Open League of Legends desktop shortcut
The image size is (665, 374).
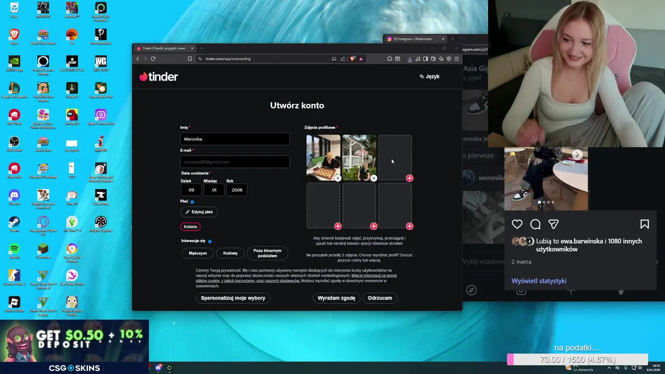tap(14, 89)
